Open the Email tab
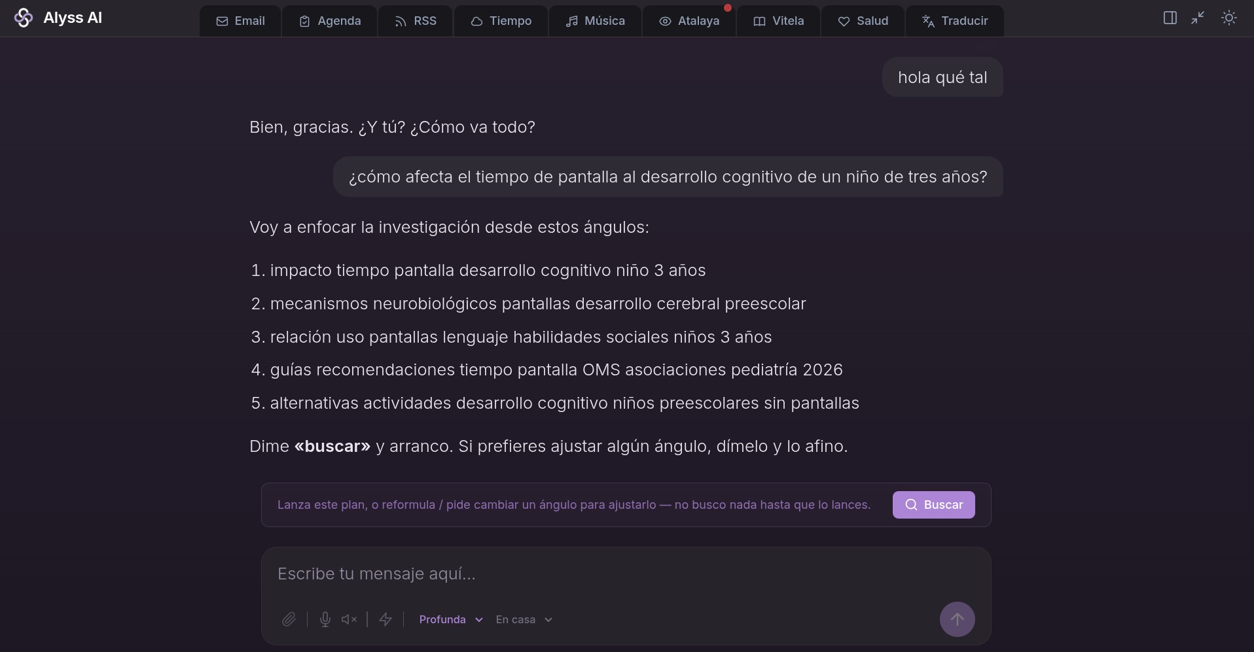Screen dimensions: 1254x652 240,21
